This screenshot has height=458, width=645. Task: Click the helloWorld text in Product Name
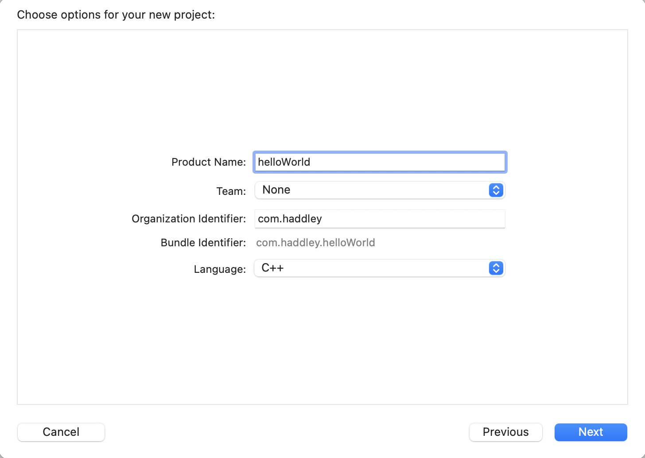[x=284, y=162]
